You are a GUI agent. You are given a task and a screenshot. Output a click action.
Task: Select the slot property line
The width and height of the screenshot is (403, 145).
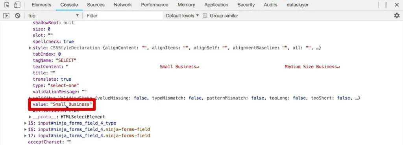pos(43,35)
